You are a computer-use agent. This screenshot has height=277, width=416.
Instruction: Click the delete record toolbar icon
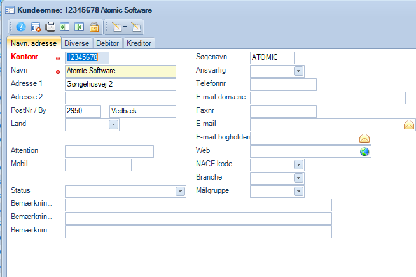pyautogui.click(x=36, y=27)
